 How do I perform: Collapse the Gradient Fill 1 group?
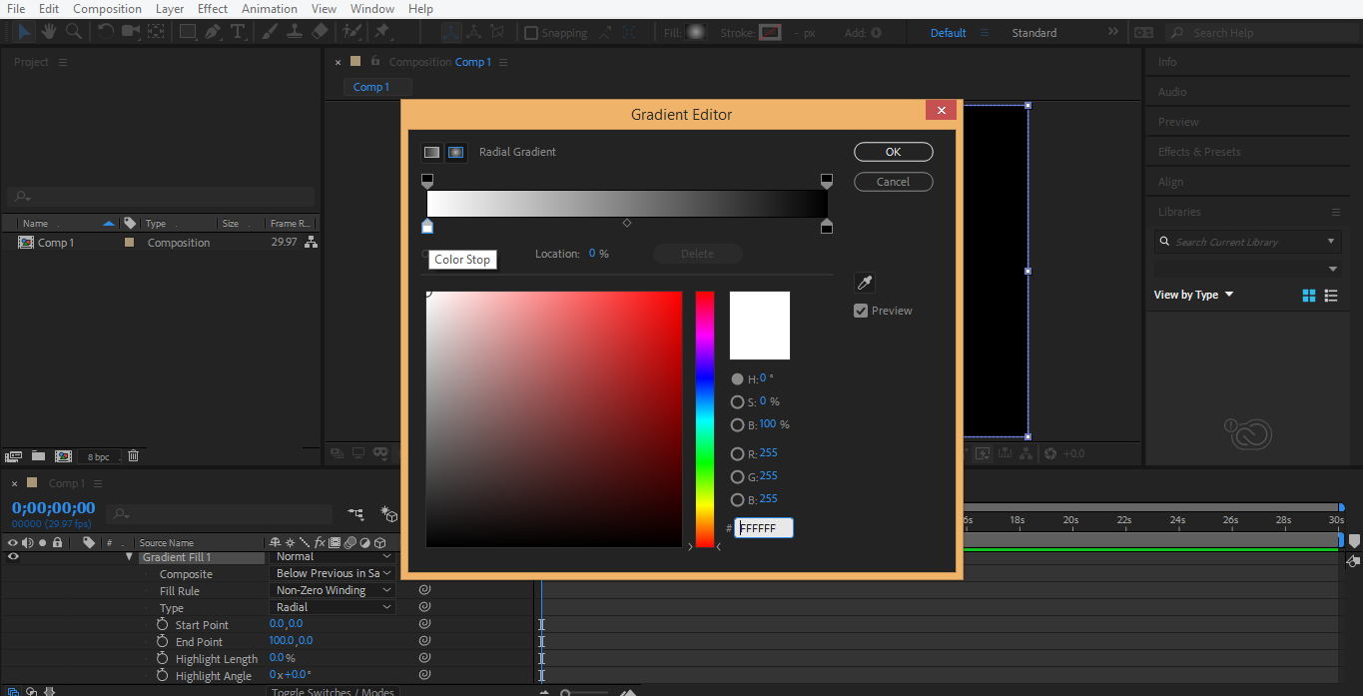129,557
